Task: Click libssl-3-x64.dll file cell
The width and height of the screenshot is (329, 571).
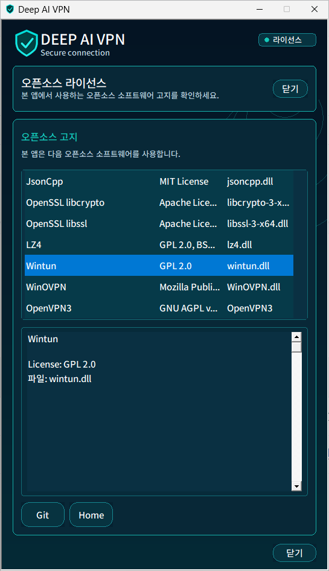Action: tap(258, 223)
